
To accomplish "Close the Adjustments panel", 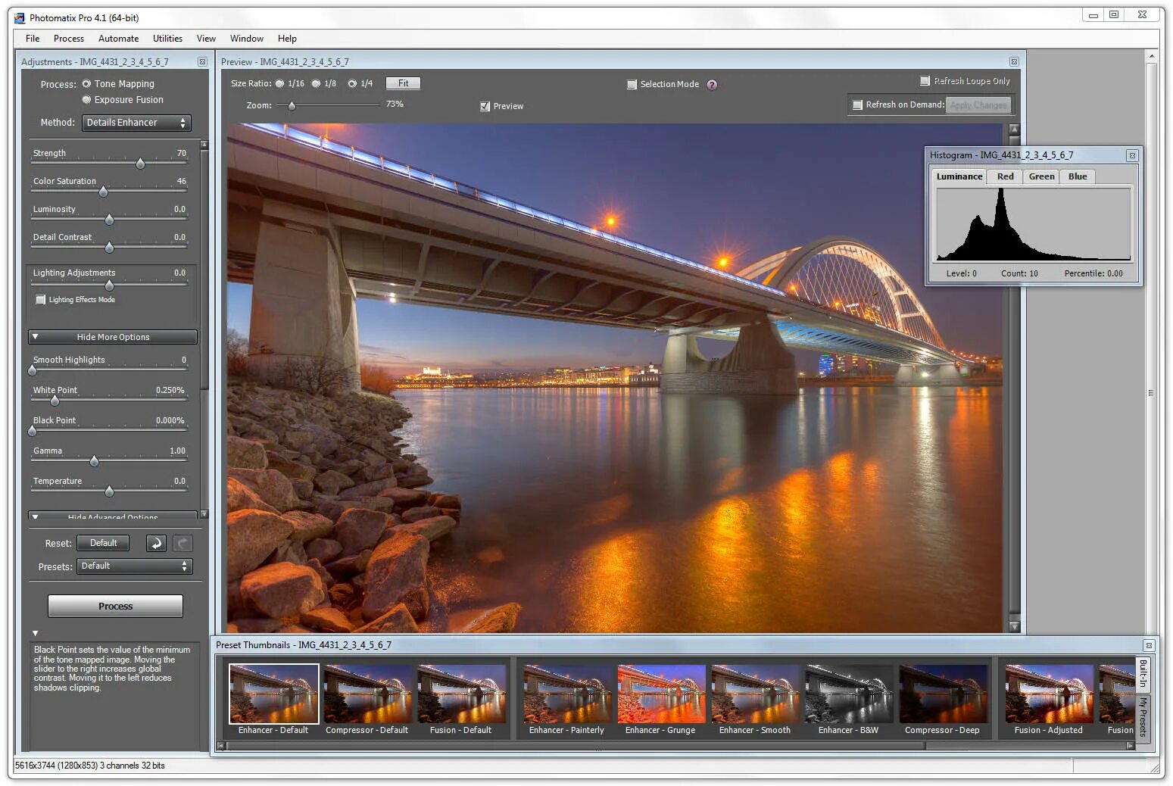I will point(202,62).
